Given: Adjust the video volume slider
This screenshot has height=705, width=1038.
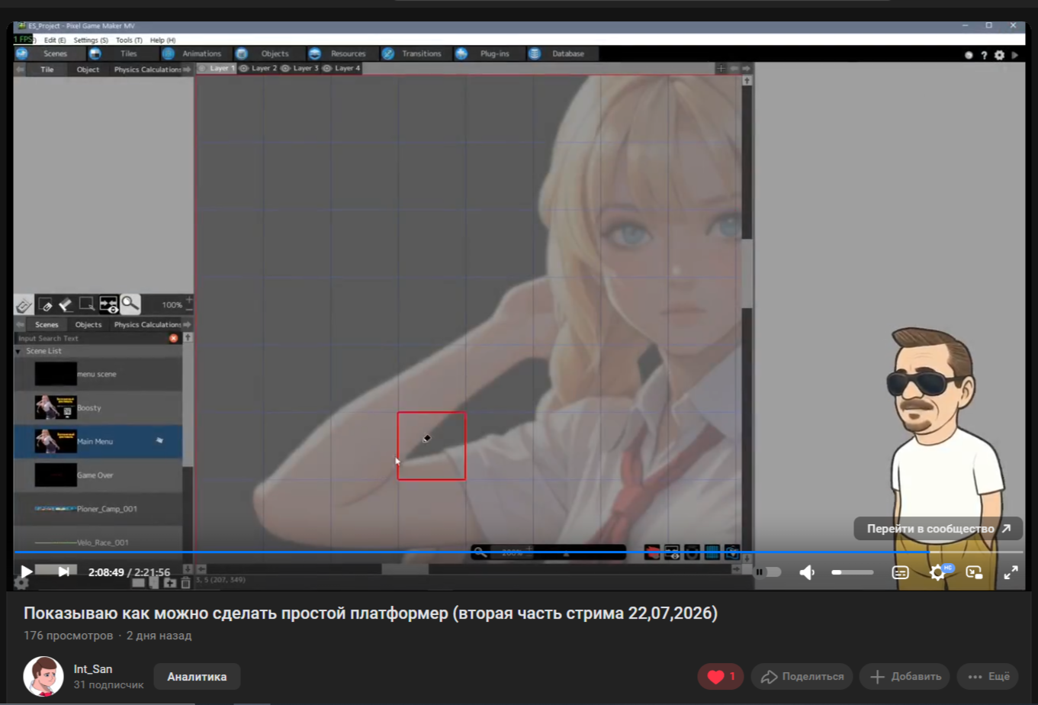Looking at the screenshot, I should tap(853, 572).
